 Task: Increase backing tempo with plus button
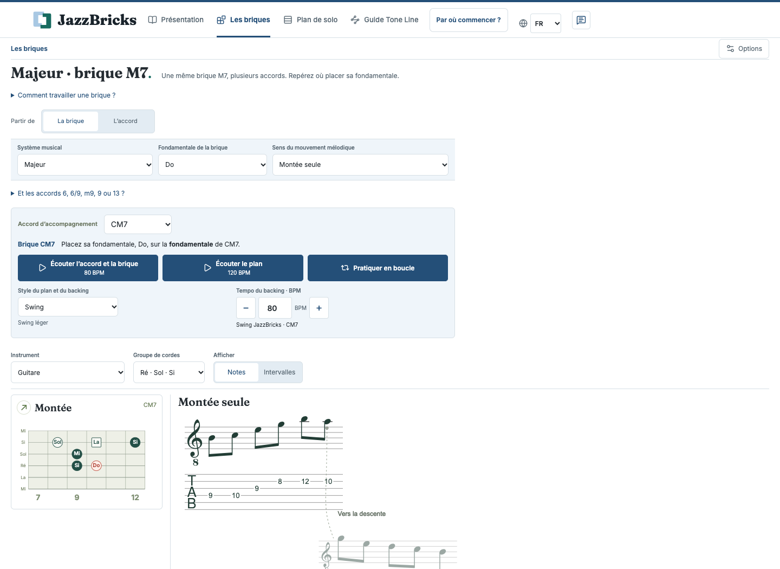point(319,308)
